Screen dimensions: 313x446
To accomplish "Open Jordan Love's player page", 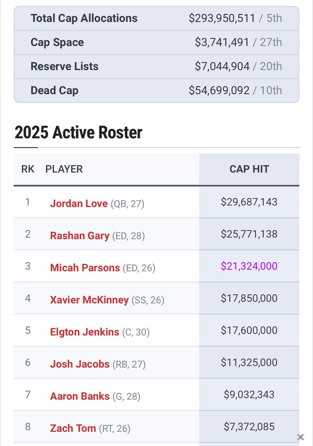I will pyautogui.click(x=79, y=203).
